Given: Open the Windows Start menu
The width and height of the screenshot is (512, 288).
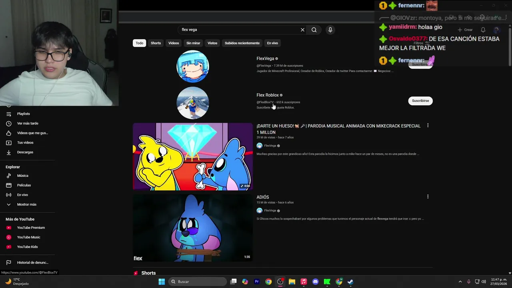Looking at the screenshot, I should 162,282.
